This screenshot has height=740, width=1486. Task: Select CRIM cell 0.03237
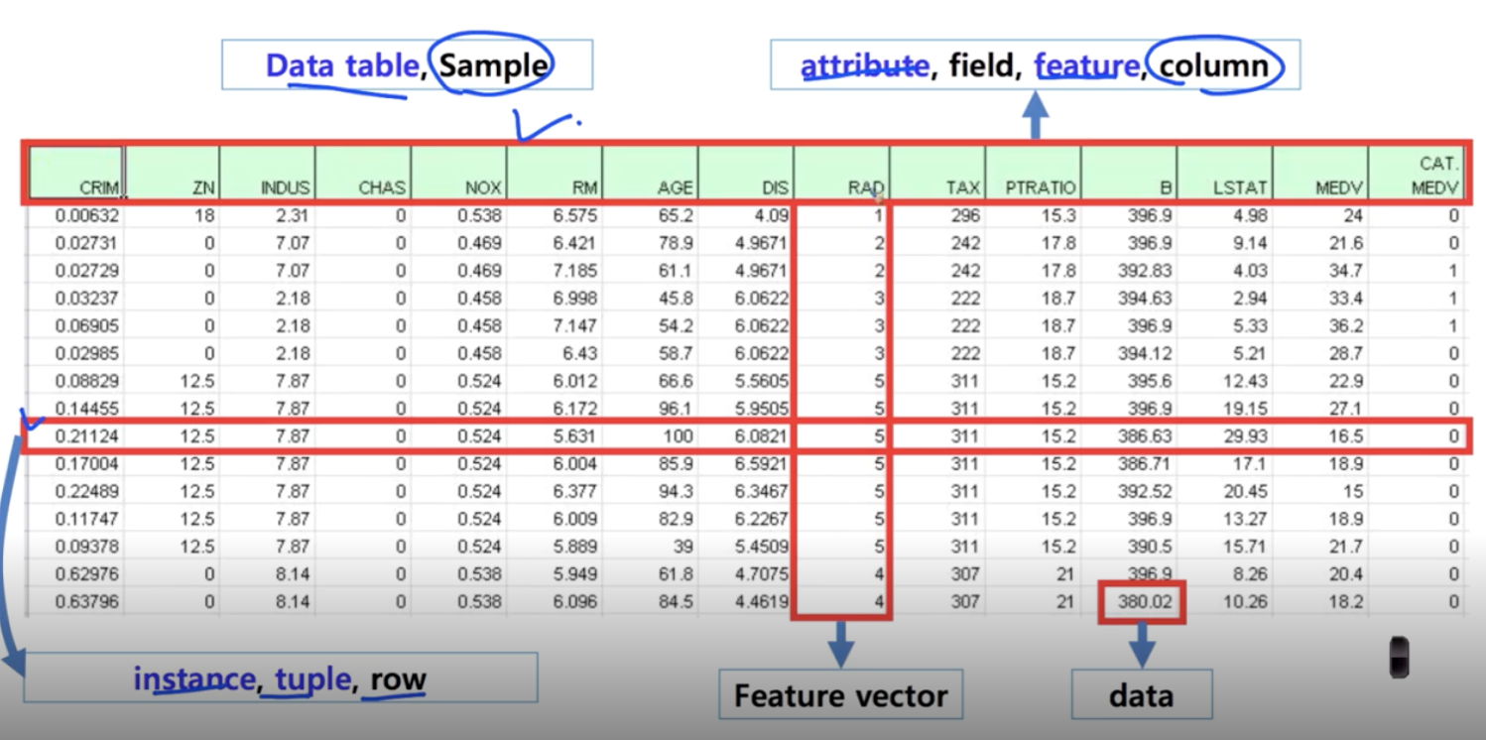coord(87,298)
